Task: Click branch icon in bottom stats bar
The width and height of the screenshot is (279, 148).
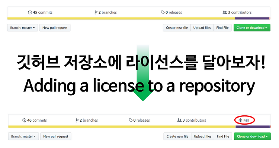Action: (77, 120)
